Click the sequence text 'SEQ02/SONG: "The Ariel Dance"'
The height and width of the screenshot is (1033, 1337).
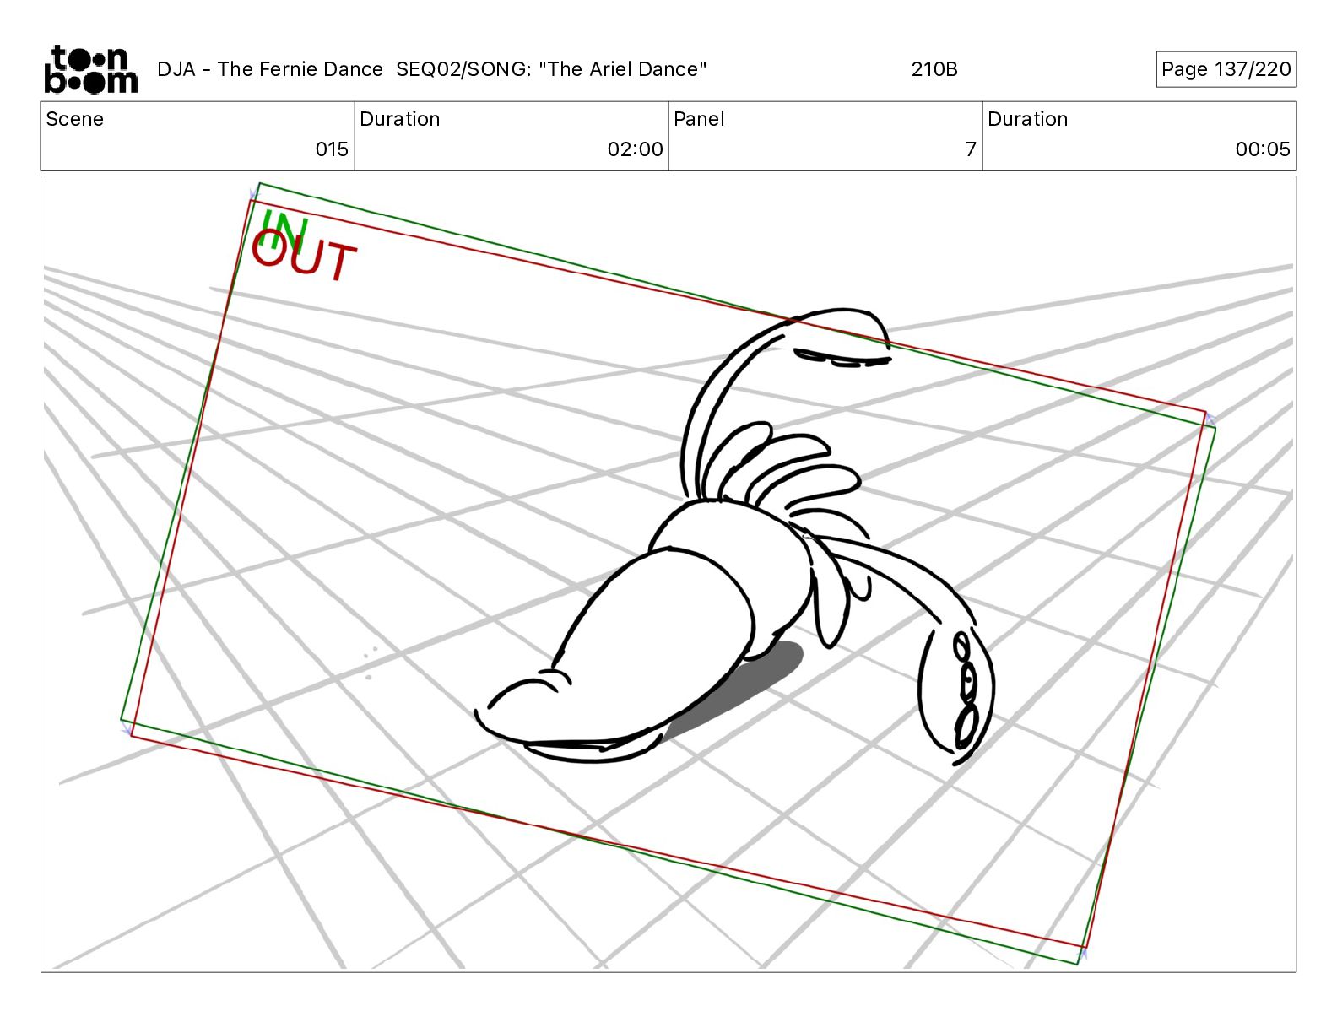551,69
